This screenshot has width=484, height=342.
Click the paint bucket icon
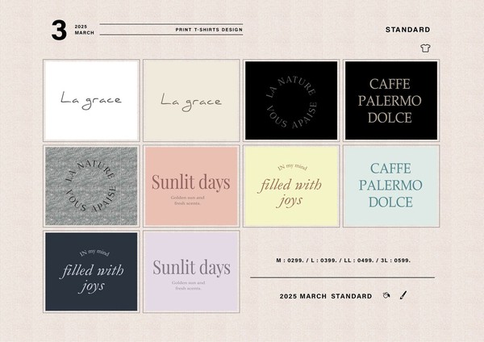(x=386, y=295)
